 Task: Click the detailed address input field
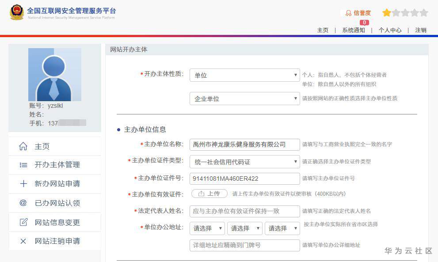[245, 245]
